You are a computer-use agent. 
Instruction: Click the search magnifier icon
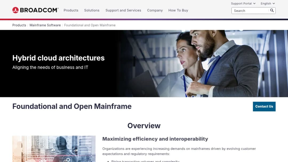tap(272, 10)
